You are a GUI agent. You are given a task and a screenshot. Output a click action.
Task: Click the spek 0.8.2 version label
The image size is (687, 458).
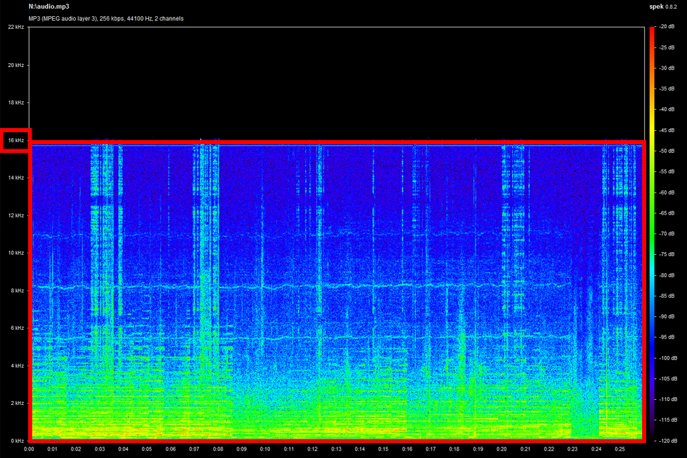coord(663,7)
